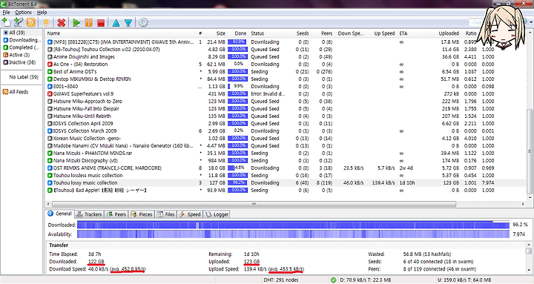Sort by the Peers column header
Screen dimensions: 534x284
point(322,33)
